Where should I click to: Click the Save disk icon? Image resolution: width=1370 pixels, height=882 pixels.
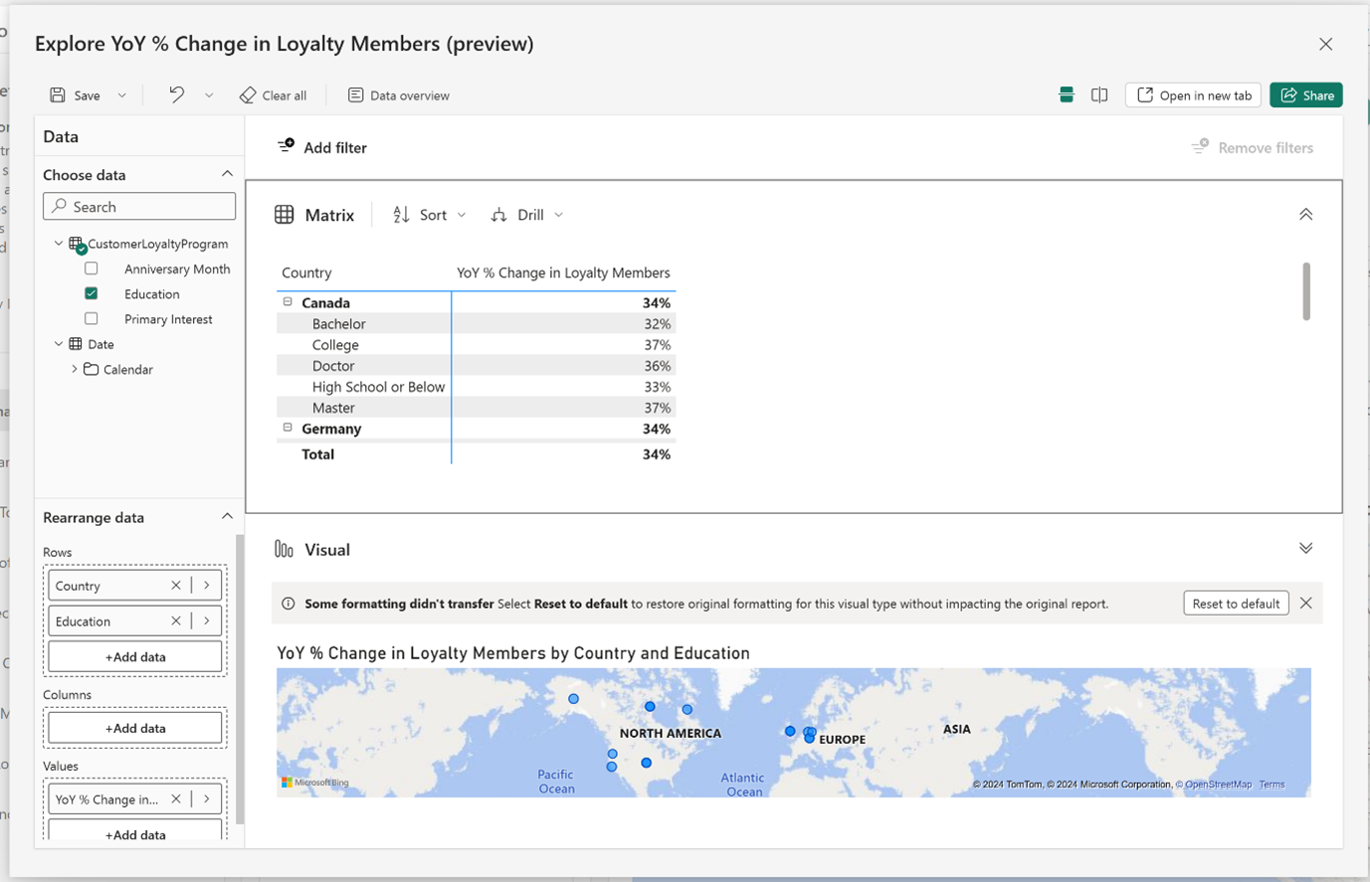coord(58,95)
